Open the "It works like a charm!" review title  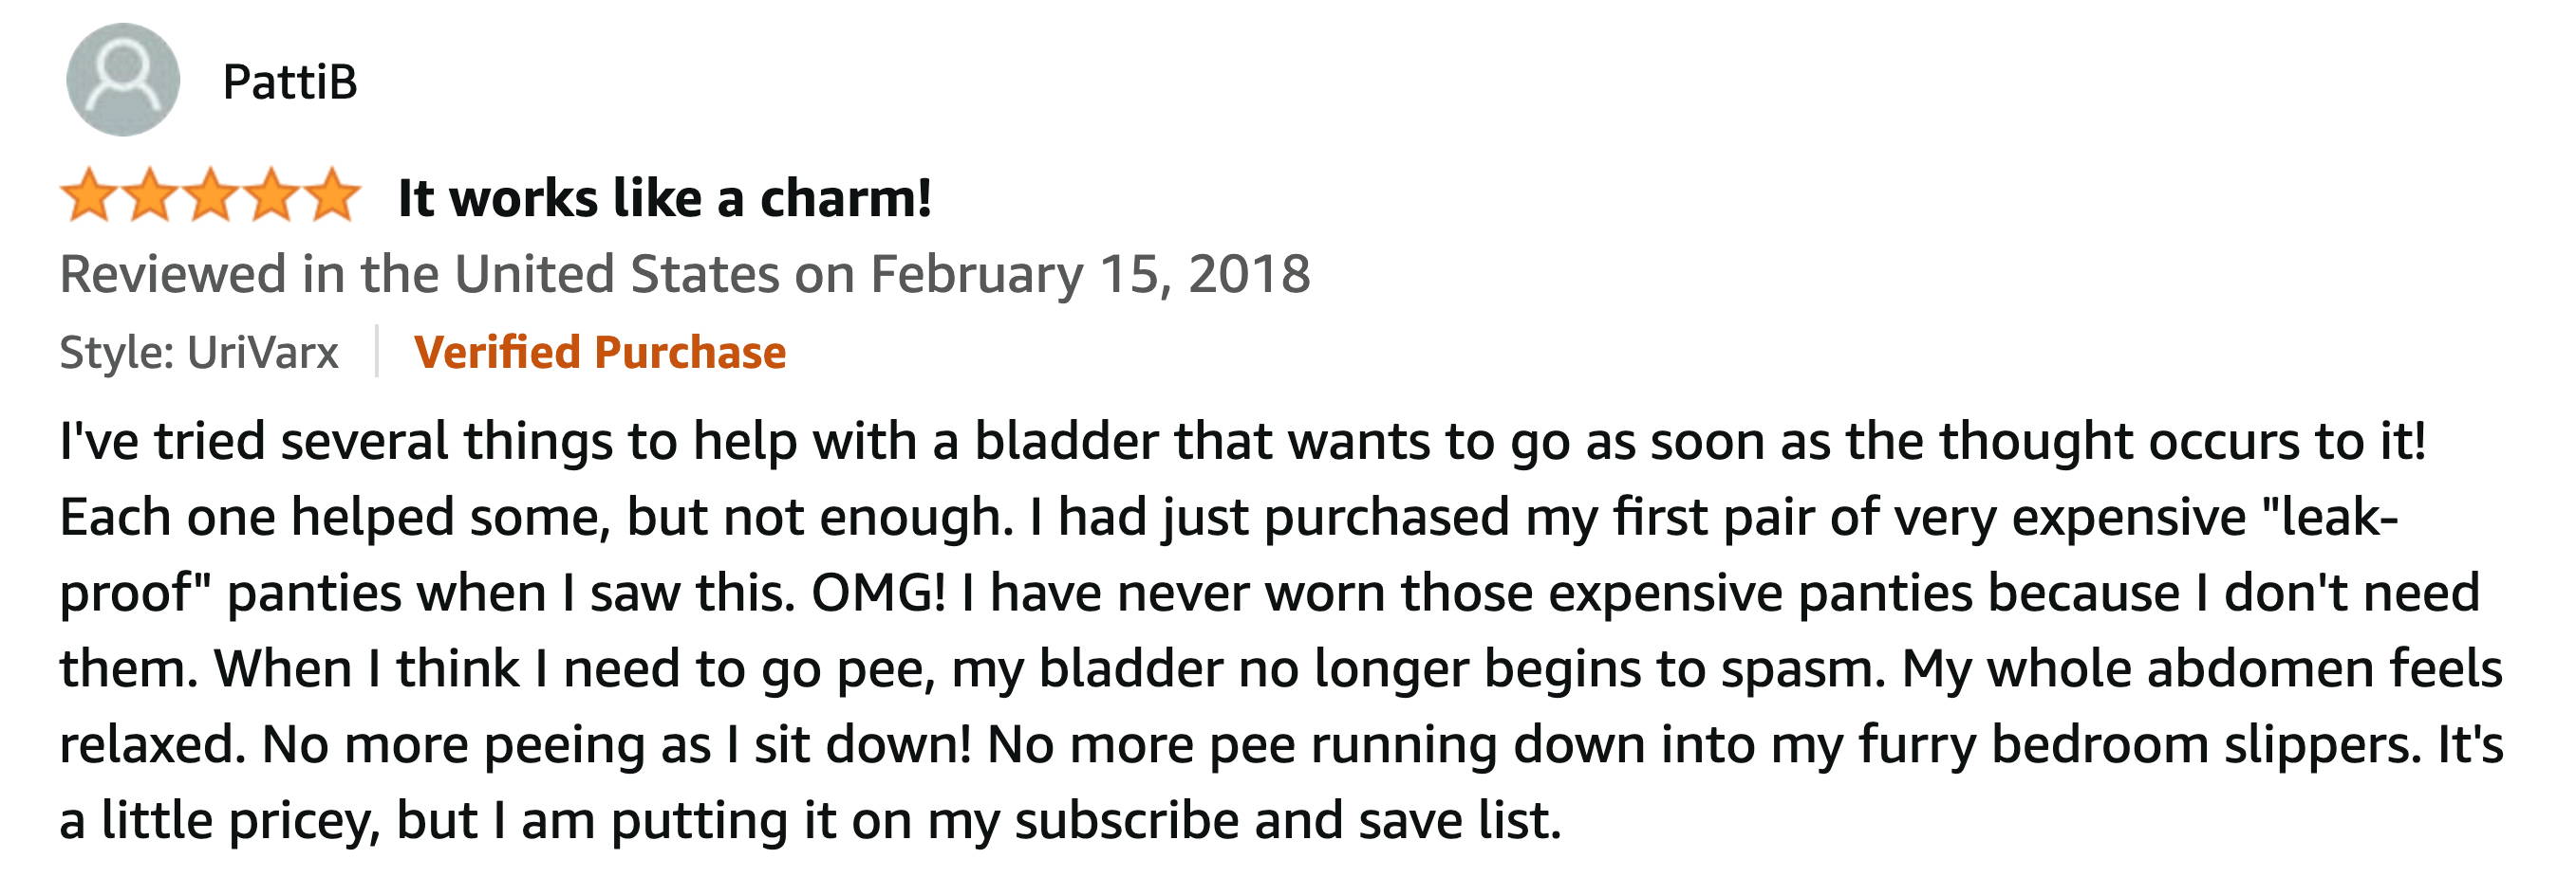665,197
